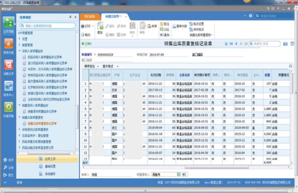The width and height of the screenshot is (298, 193).
Task: Click the refresh icon beside record navigation
Action: tap(226, 44)
